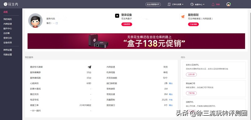Open the 盒子138元促销 promotional banner
Screen dimensions: 251x120
coord(136,41)
